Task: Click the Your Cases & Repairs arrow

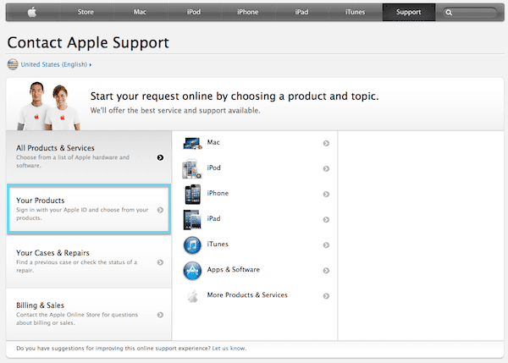Action: point(160,262)
